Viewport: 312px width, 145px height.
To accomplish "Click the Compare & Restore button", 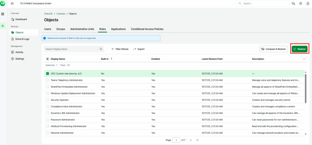I will click(273, 49).
